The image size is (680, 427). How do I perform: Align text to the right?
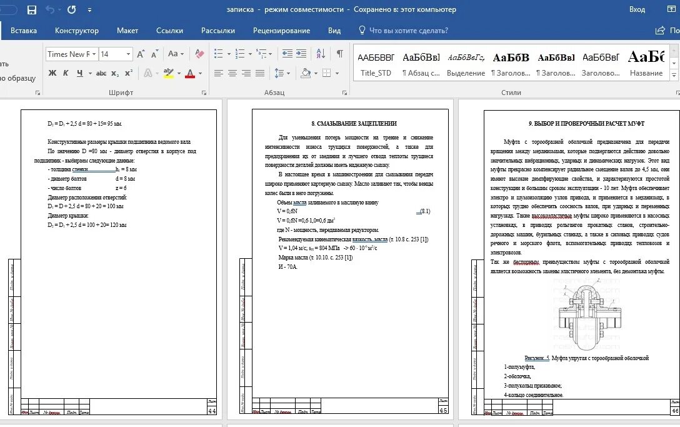246,73
